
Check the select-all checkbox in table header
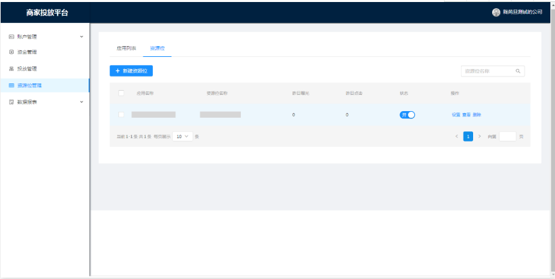[x=121, y=93]
